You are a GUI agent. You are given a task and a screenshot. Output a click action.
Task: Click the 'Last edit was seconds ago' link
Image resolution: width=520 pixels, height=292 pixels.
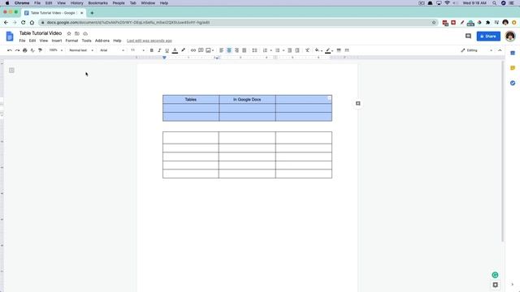(149, 41)
